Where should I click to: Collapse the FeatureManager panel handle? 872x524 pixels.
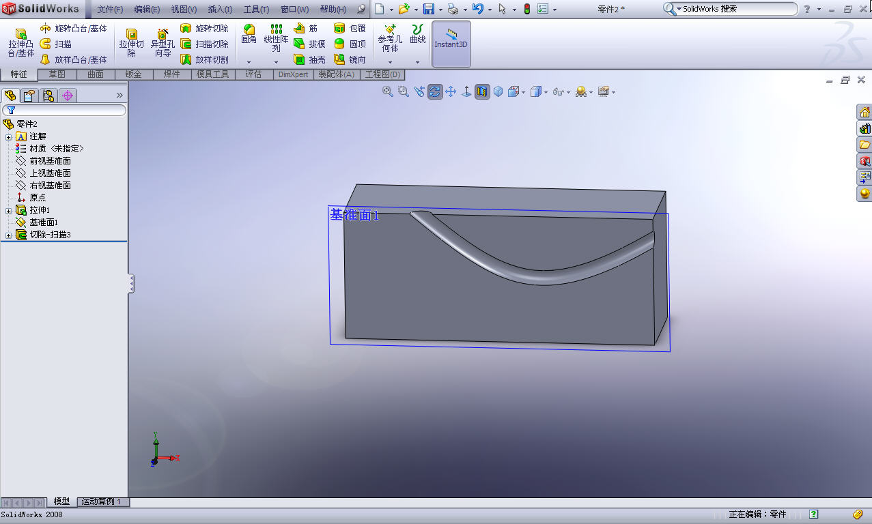click(131, 284)
